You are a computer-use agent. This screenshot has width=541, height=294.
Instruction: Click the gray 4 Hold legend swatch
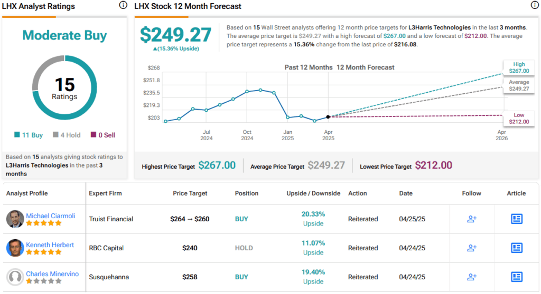click(55, 134)
